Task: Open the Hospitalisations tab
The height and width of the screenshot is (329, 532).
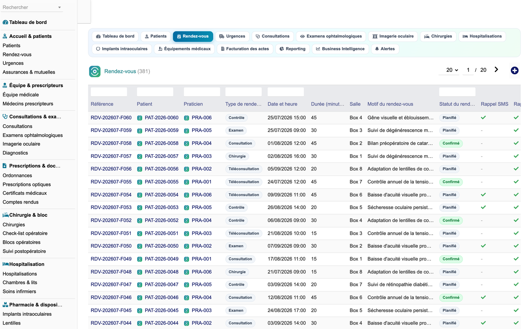Action: click(x=482, y=36)
